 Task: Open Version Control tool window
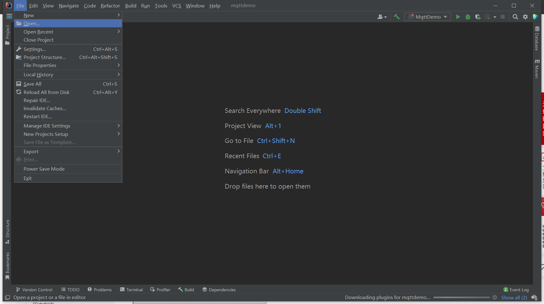(34, 290)
